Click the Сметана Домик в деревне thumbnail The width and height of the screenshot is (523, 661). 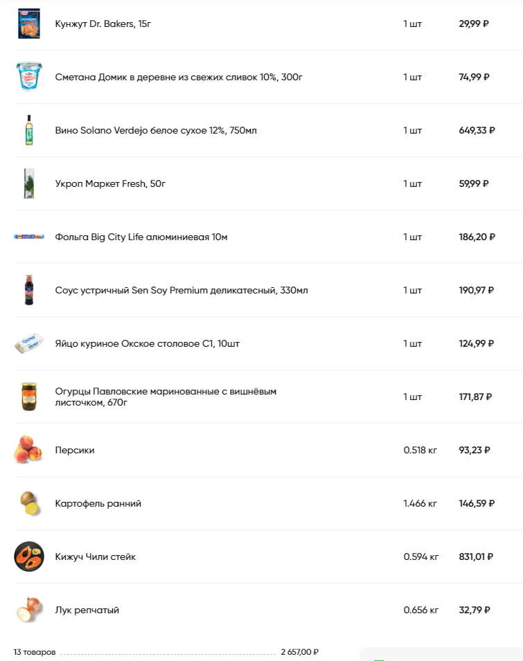[29, 77]
